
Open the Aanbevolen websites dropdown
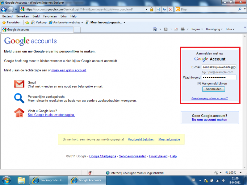(66, 23)
